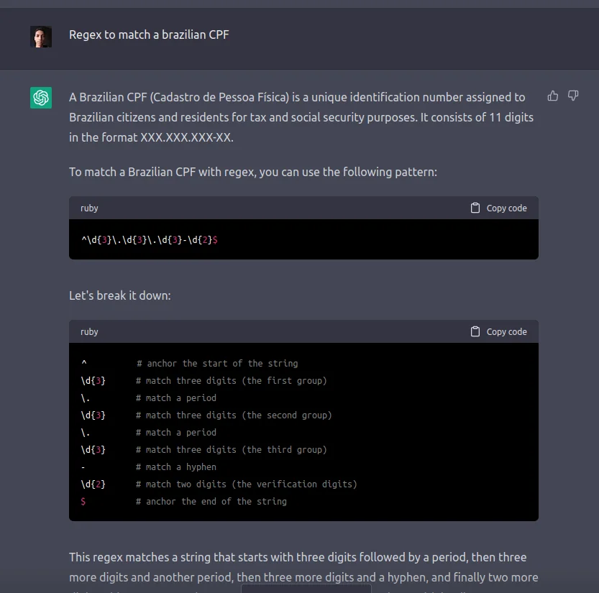Select the ChatGPT assistant avatar icon
This screenshot has height=593, width=599.
pos(41,97)
